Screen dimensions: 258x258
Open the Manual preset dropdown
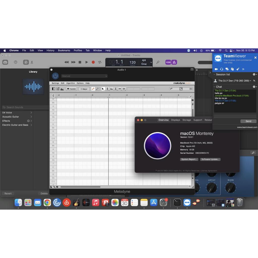[x=84, y=76]
